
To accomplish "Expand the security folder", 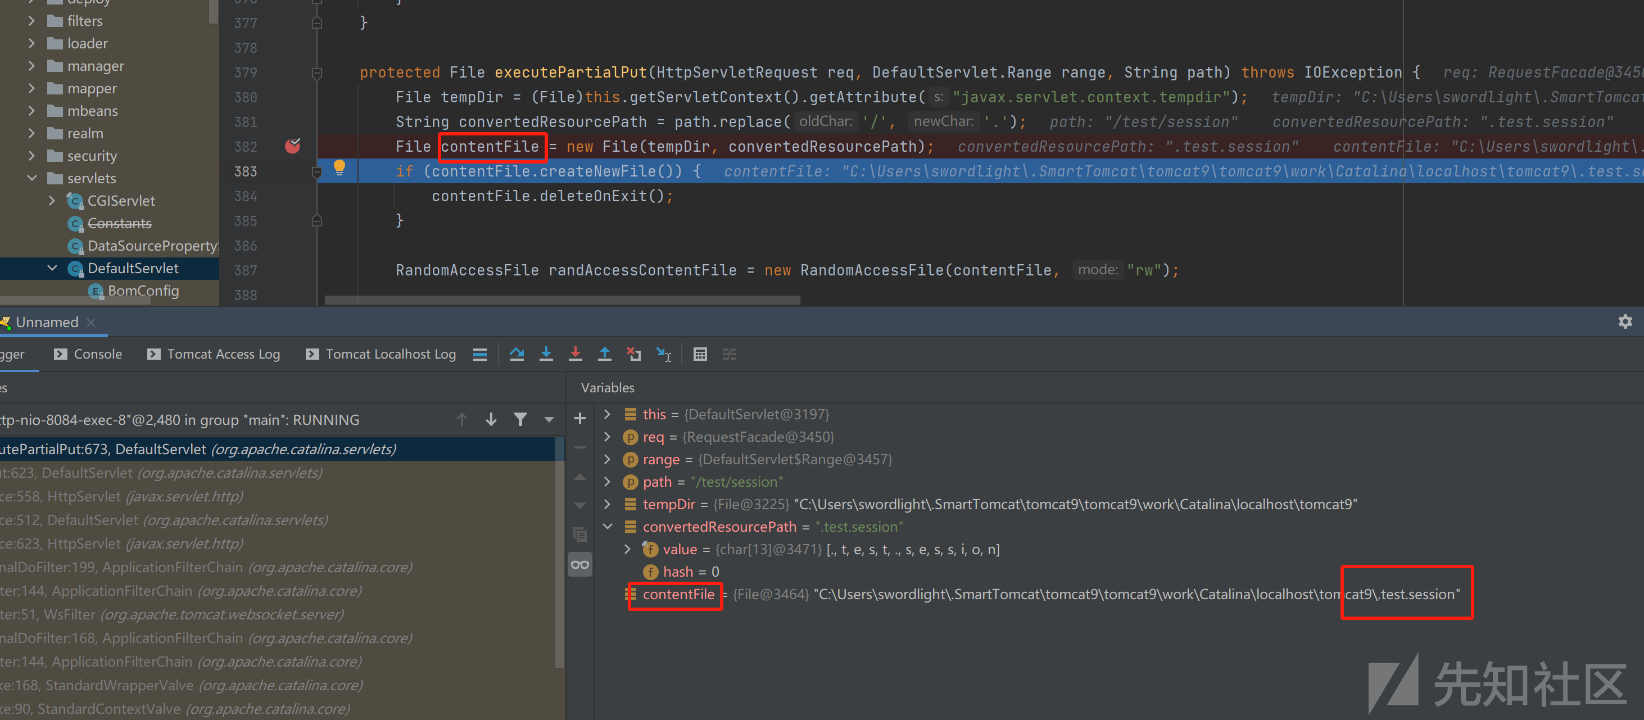I will coord(31,156).
